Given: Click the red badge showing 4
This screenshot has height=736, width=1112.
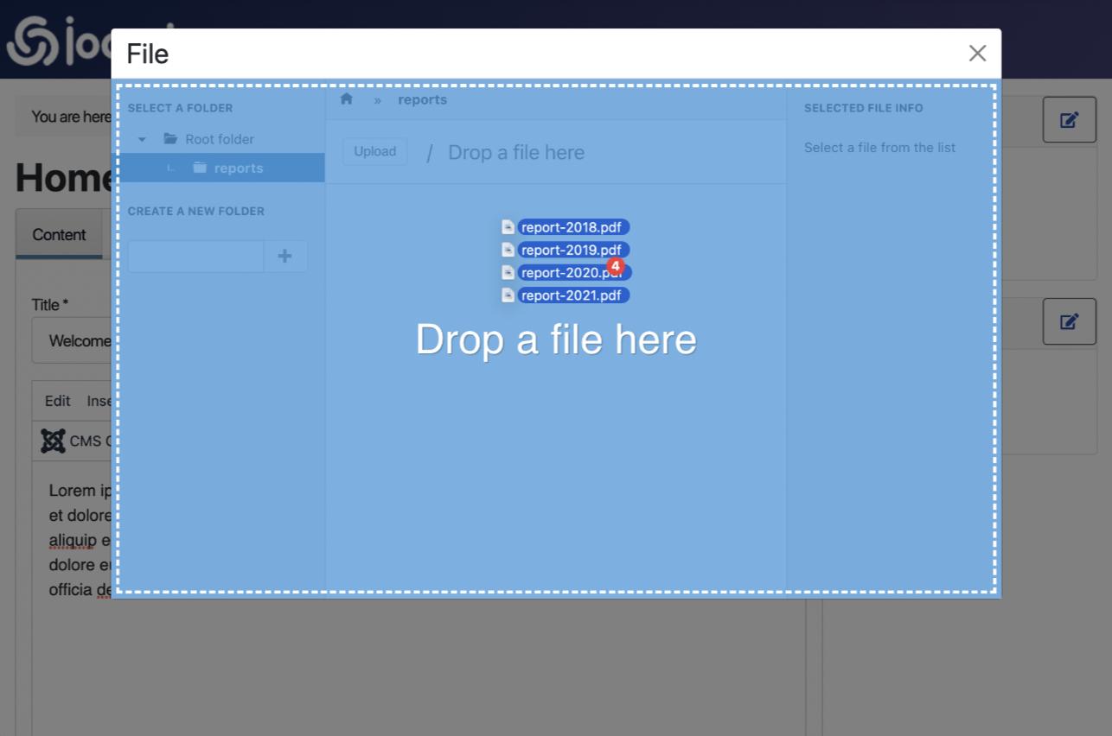Looking at the screenshot, I should pyautogui.click(x=616, y=266).
